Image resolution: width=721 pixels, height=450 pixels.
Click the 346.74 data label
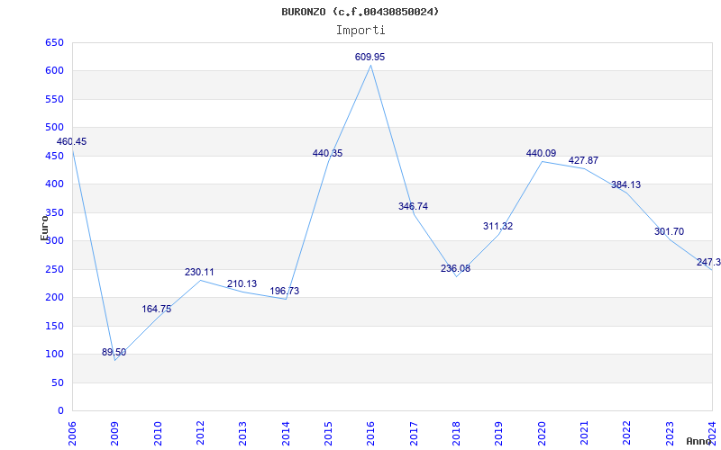(x=413, y=207)
